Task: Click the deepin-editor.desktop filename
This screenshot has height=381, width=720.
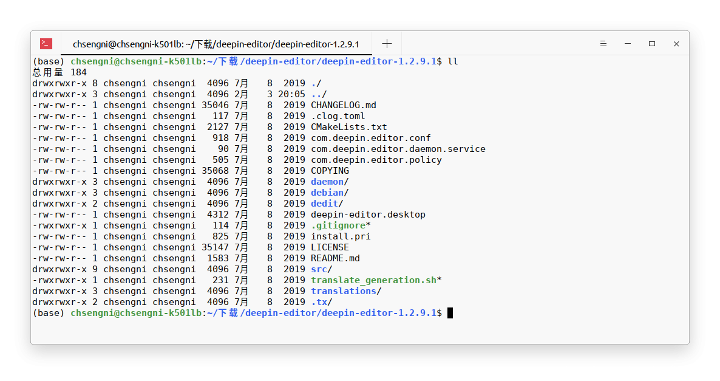Action: point(368,215)
